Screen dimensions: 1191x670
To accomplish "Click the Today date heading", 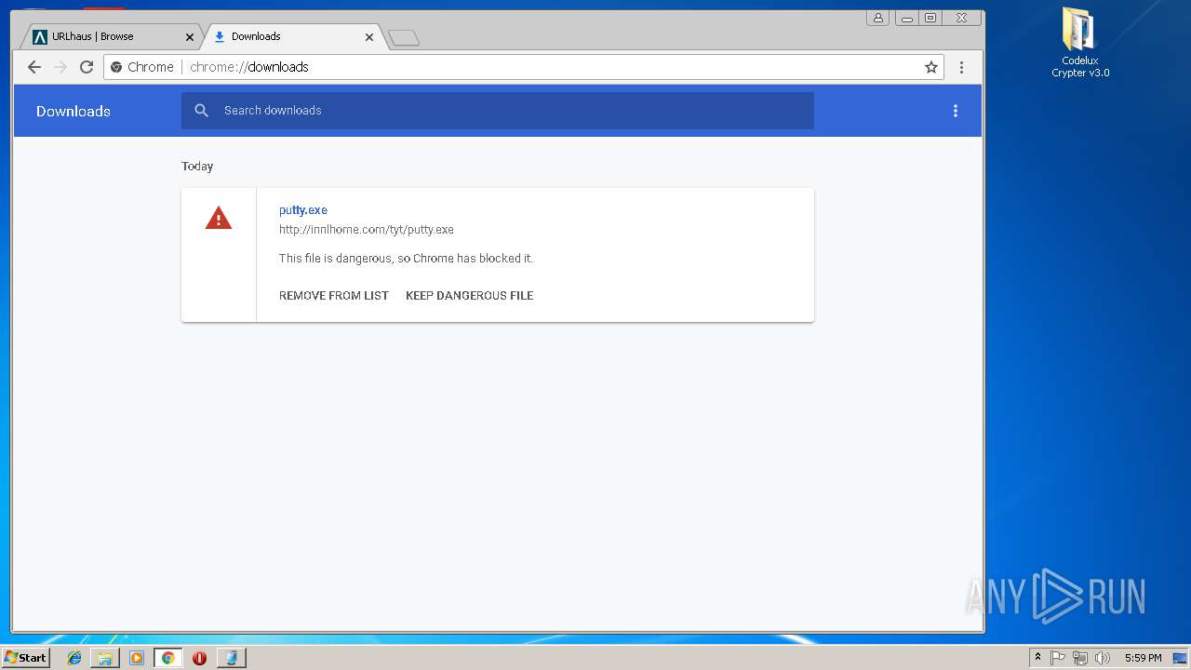I will click(197, 167).
